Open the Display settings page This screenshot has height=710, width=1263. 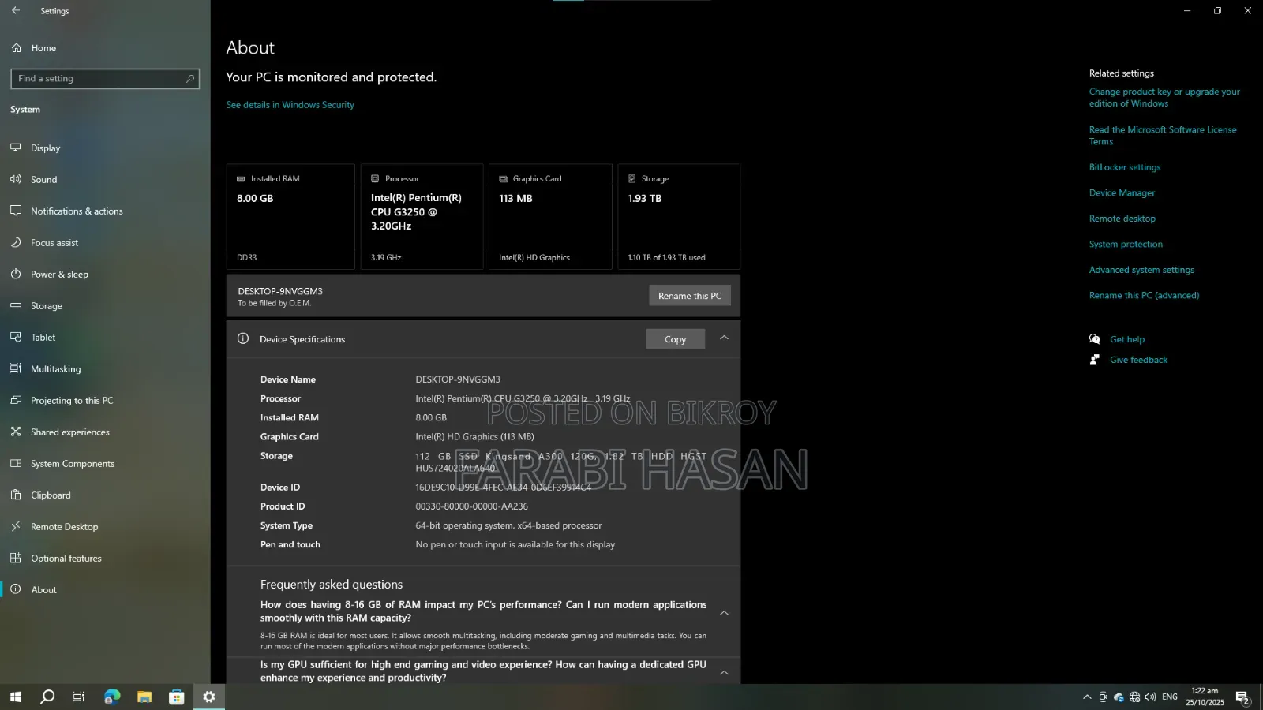click(x=45, y=148)
